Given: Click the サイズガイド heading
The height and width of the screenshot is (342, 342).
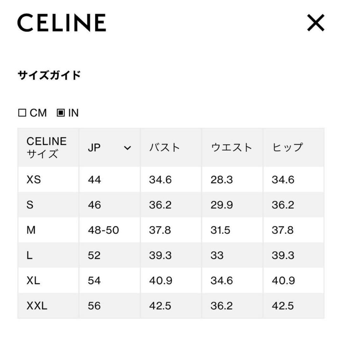Looking at the screenshot, I should point(50,75).
